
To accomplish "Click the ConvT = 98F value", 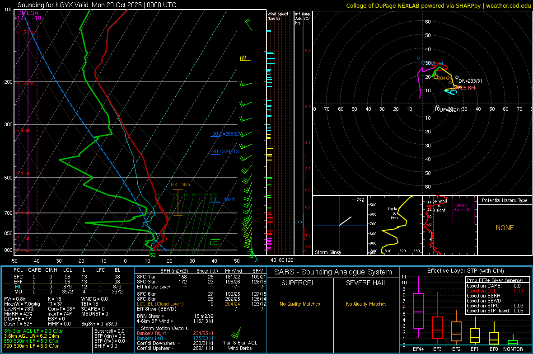I will 61,309.
